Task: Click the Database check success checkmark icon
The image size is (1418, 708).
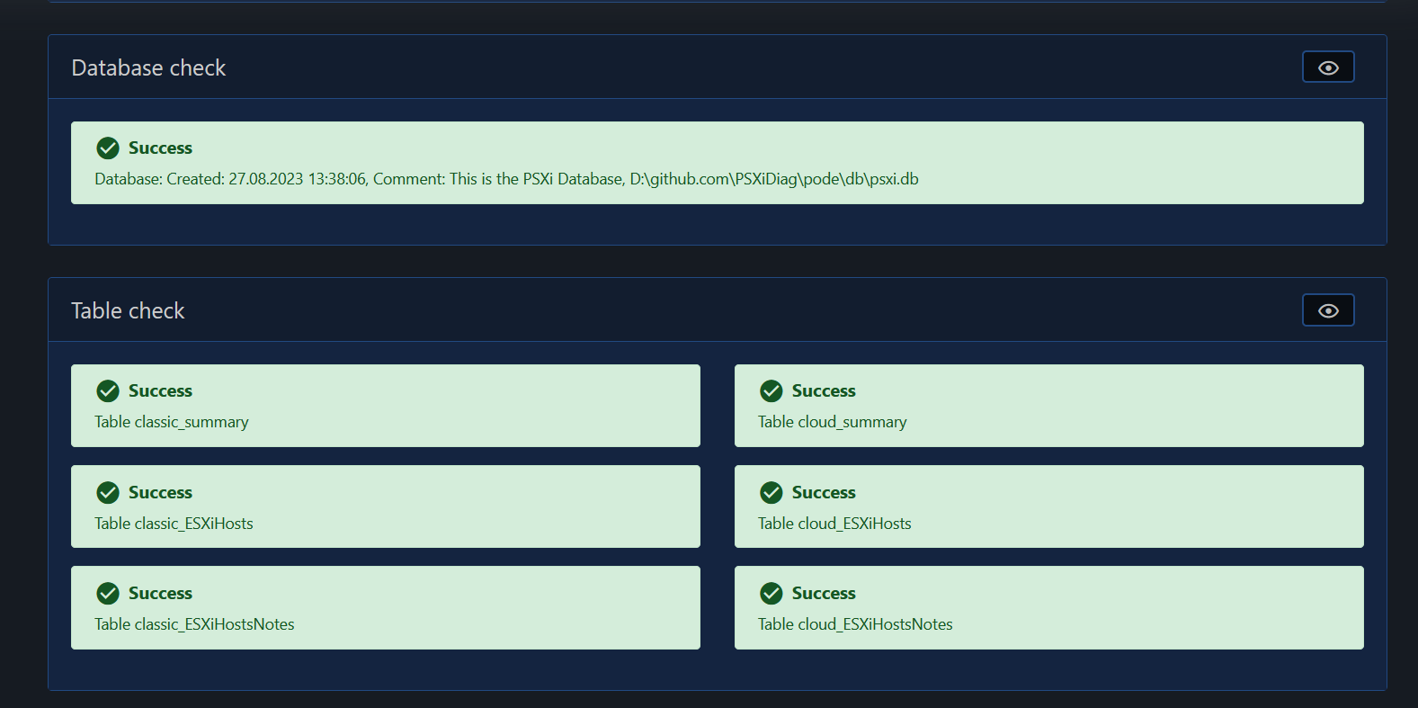Action: (108, 148)
